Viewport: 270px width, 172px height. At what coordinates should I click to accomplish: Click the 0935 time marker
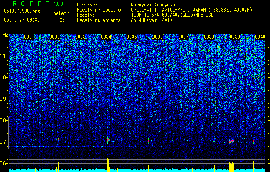(x=132, y=37)
